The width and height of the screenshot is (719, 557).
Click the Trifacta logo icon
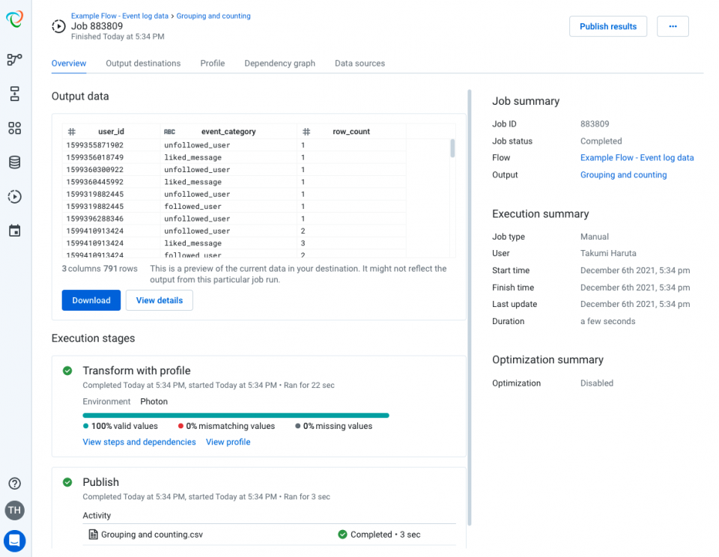(15, 19)
